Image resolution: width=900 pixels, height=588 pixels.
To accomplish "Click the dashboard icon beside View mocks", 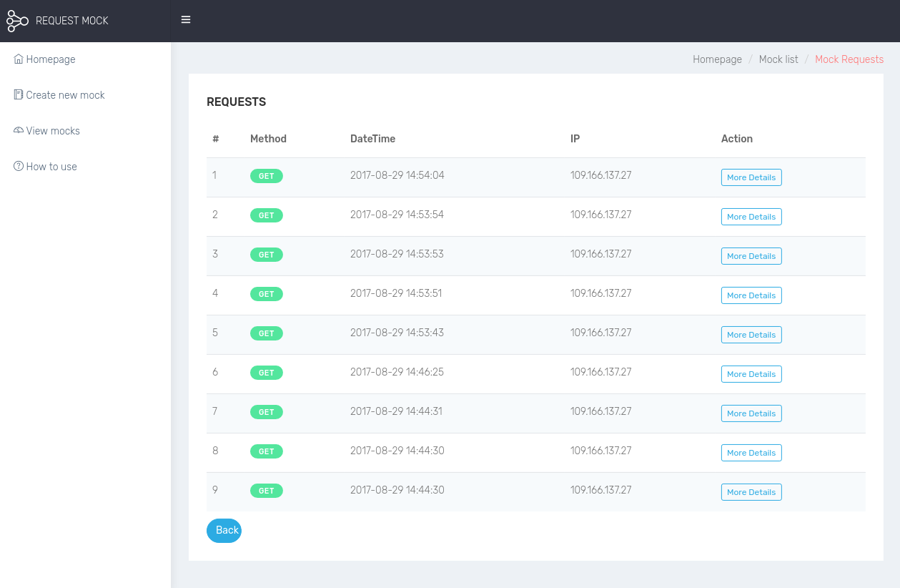I will (x=19, y=130).
